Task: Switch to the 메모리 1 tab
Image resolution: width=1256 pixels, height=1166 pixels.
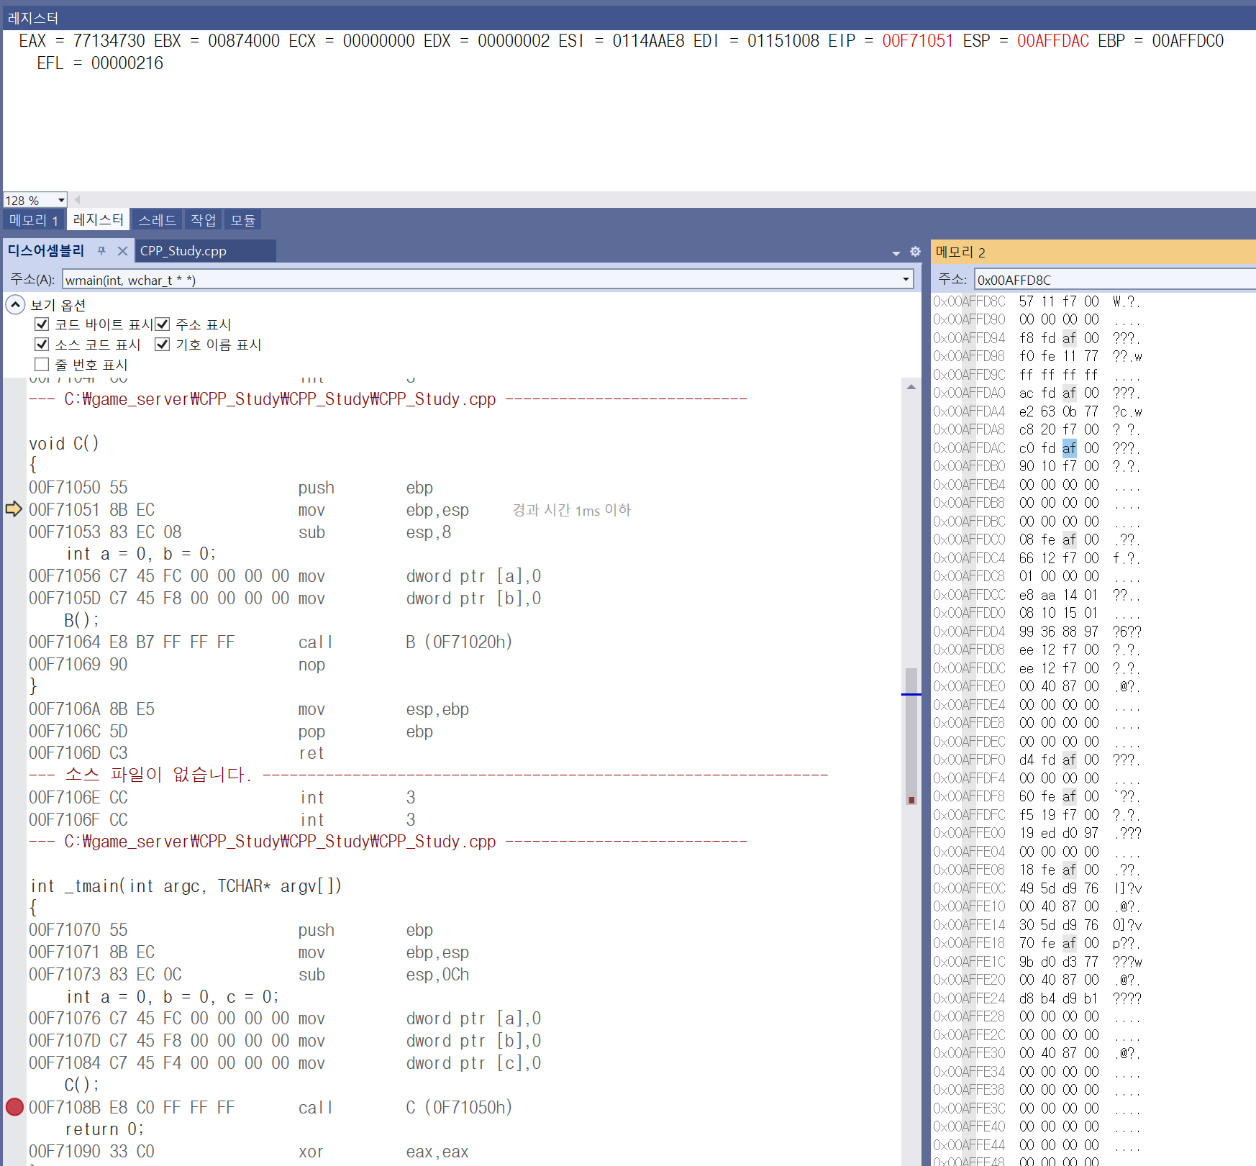Action: [x=34, y=220]
